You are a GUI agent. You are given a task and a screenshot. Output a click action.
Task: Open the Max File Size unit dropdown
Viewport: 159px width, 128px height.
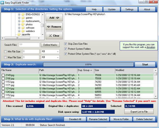click(58, 57)
